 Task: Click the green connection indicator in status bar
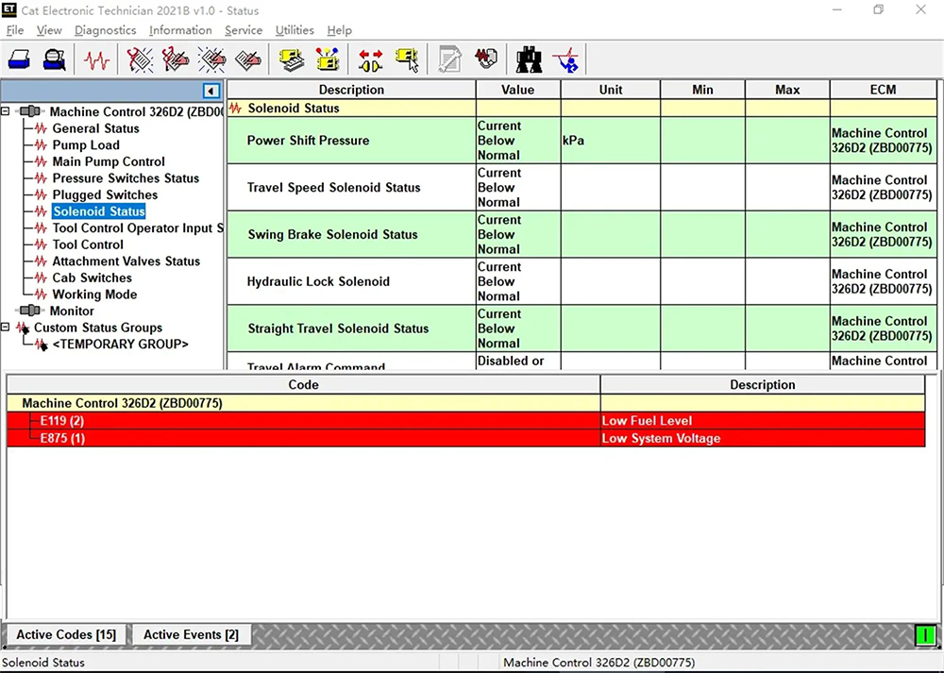tap(924, 635)
